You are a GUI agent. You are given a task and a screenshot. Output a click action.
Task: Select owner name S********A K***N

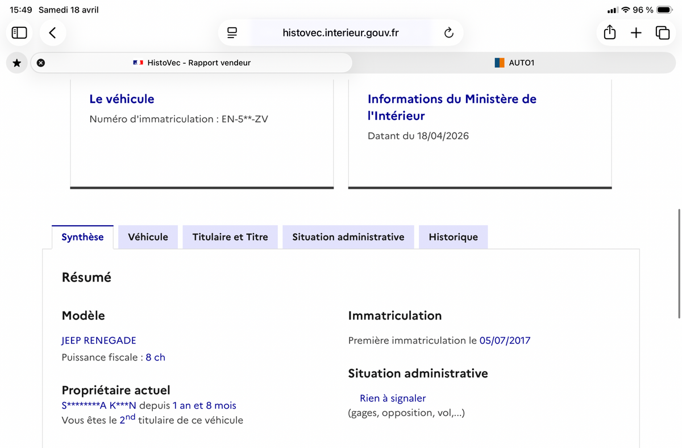coord(99,405)
